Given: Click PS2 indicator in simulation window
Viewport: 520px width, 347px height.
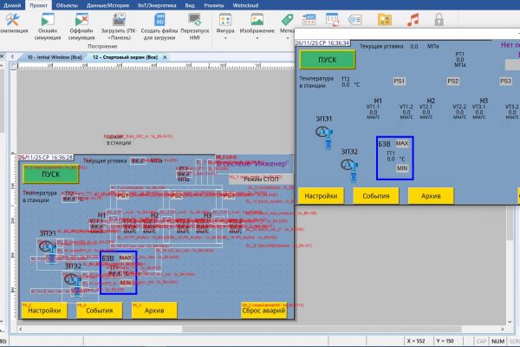Looking at the screenshot, I should [x=452, y=81].
